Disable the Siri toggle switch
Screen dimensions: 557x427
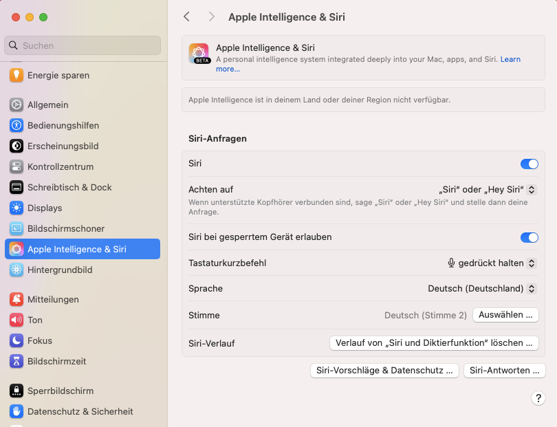pos(529,164)
